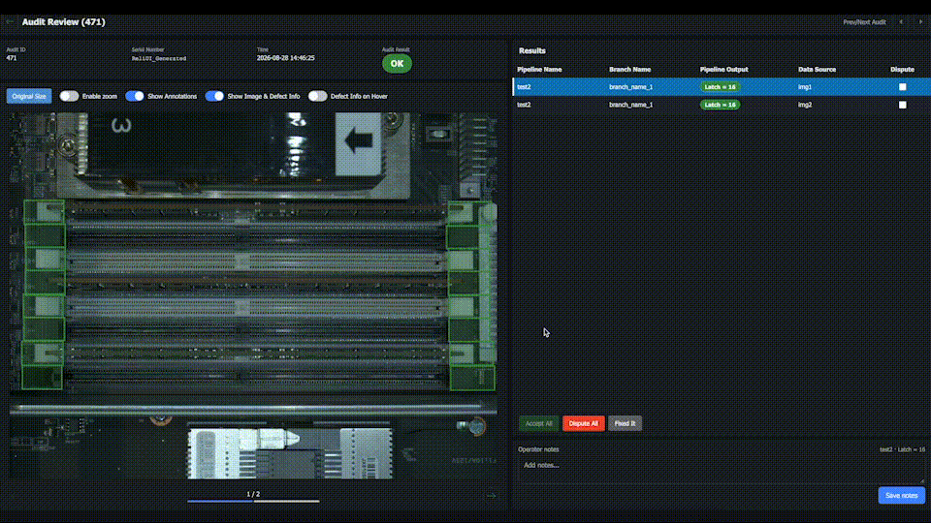The height and width of the screenshot is (523, 931).
Task: Click the Dispute column header
Action: click(x=902, y=70)
